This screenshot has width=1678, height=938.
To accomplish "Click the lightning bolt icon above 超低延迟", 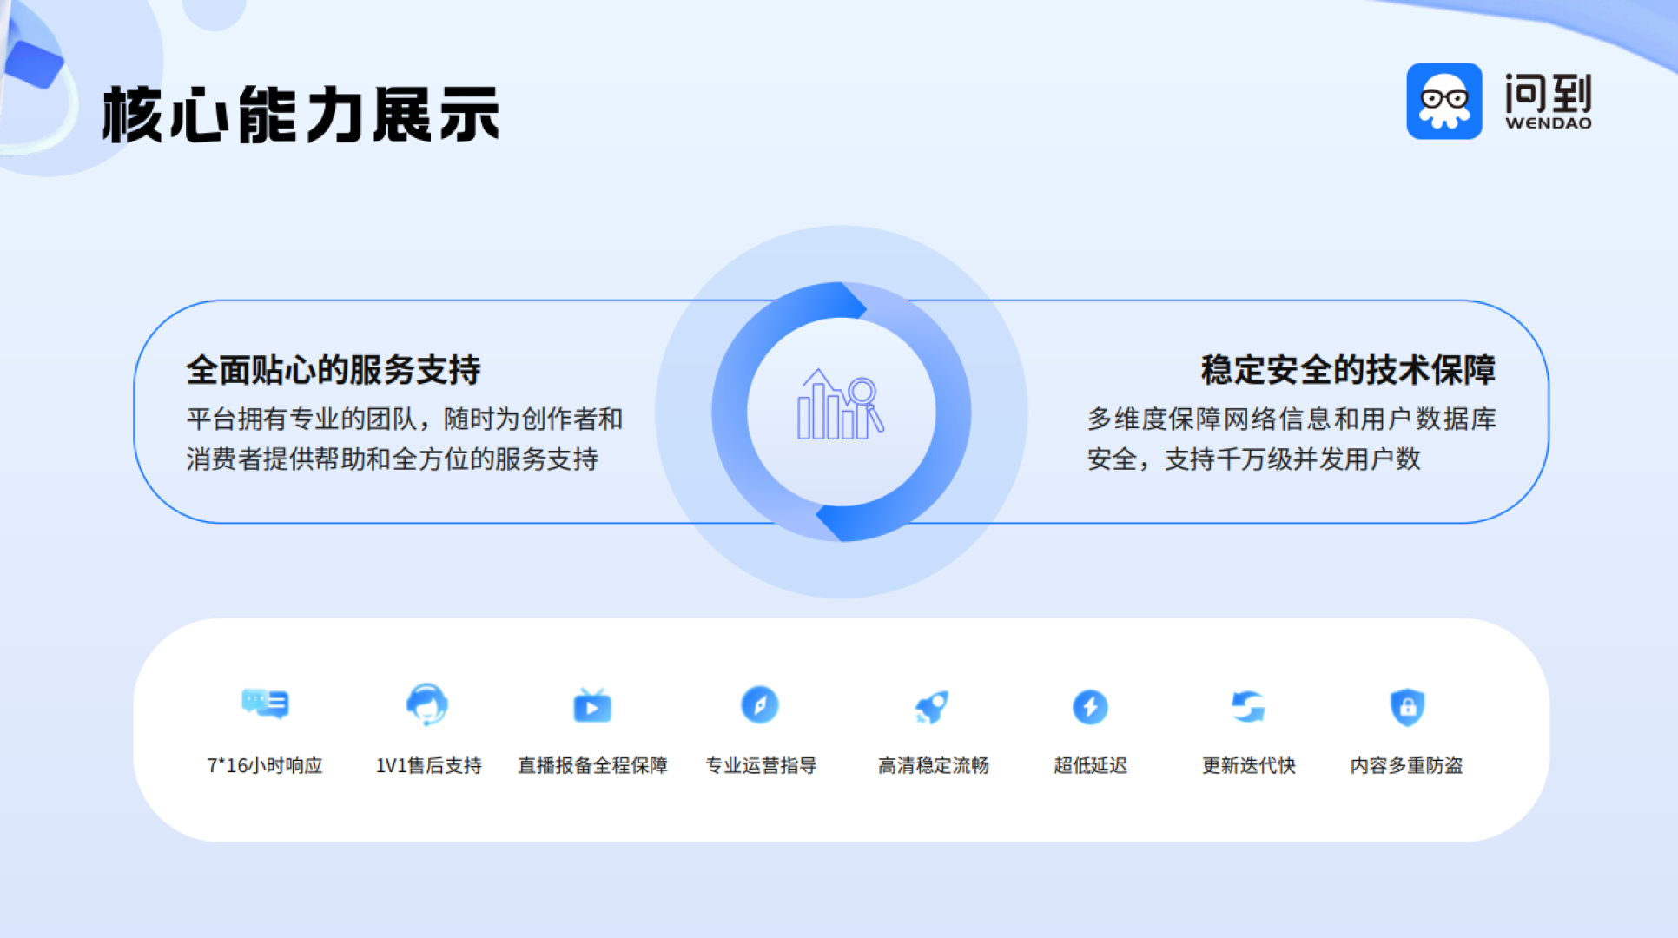I will pyautogui.click(x=1090, y=707).
